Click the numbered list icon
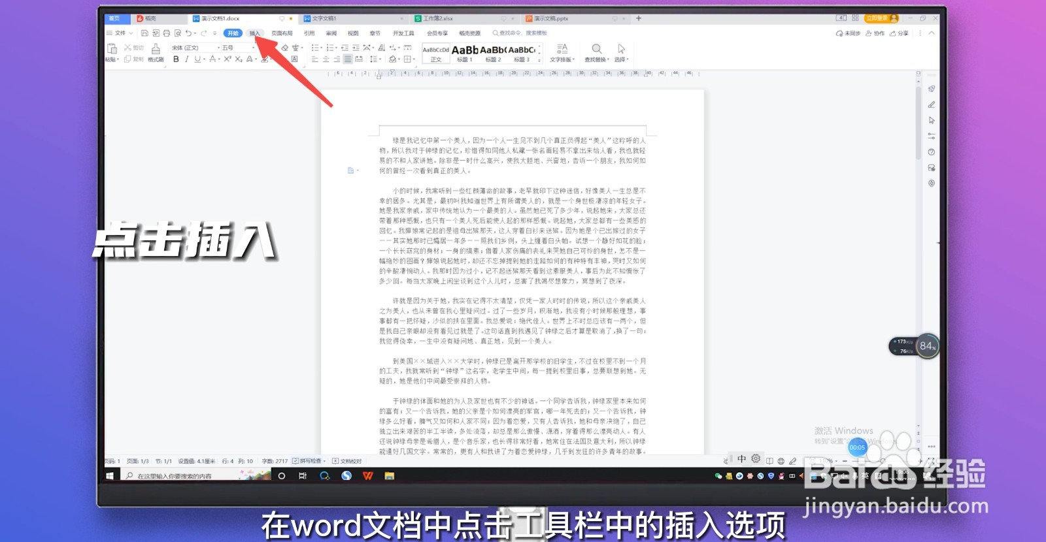 coord(329,48)
